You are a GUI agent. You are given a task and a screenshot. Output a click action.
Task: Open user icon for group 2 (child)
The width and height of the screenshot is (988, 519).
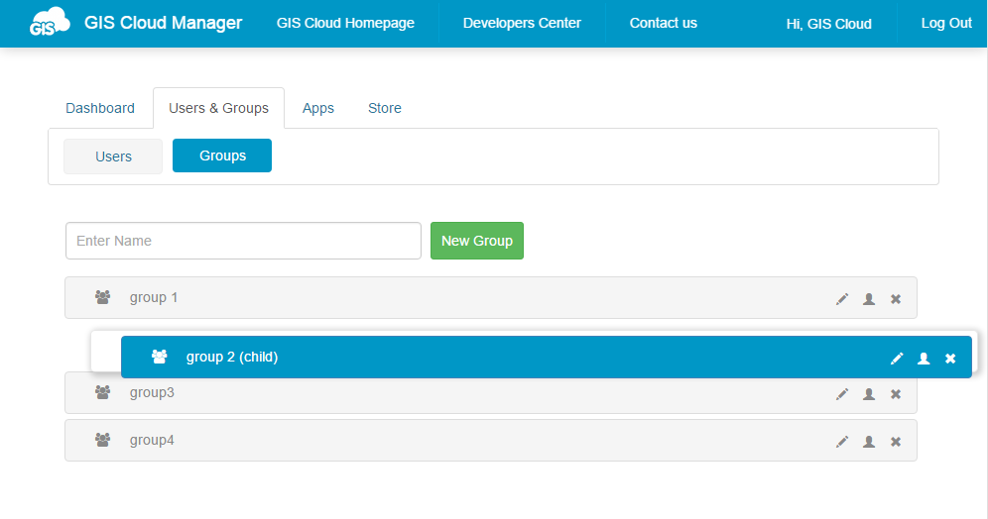pyautogui.click(x=924, y=358)
